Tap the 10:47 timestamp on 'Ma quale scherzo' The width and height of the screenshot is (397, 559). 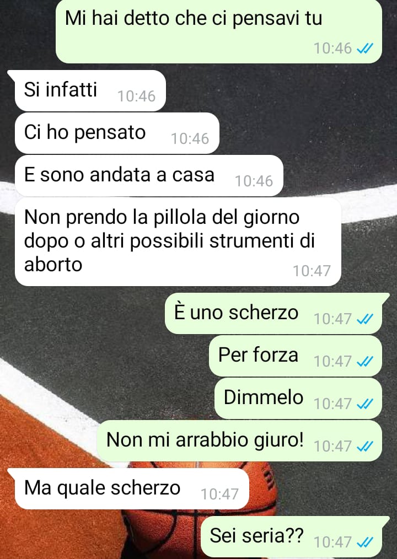point(219,494)
